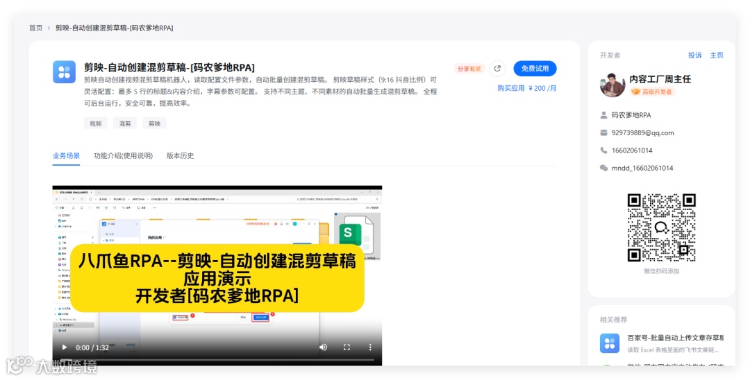
Task: Click the WeChat icon beside mndd_16602061014
Action: coord(603,168)
